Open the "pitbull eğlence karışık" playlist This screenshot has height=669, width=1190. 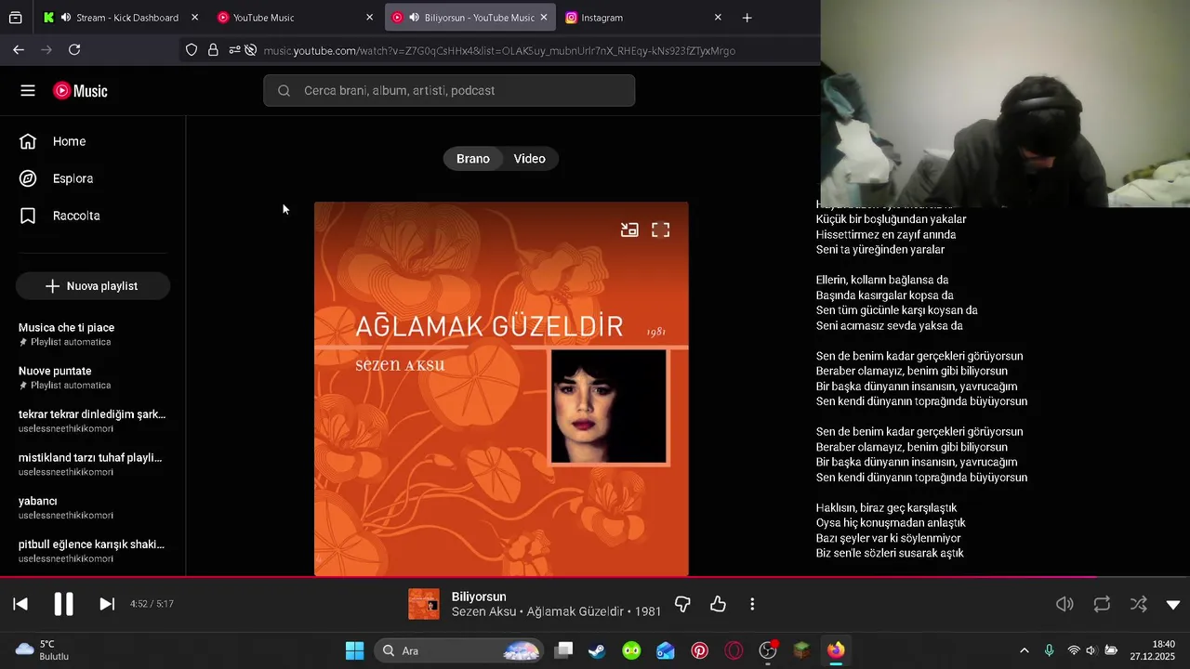pos(92,551)
